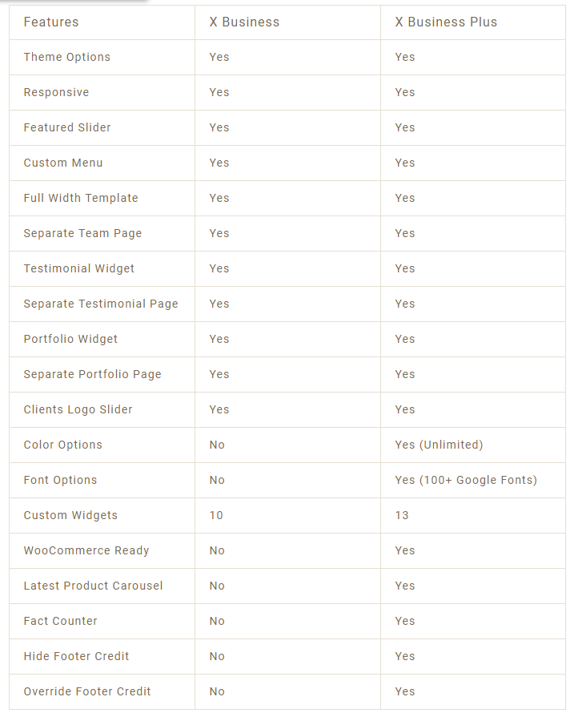The height and width of the screenshot is (717, 574).
Task: Click the Full Width Template label
Action: [x=81, y=198]
